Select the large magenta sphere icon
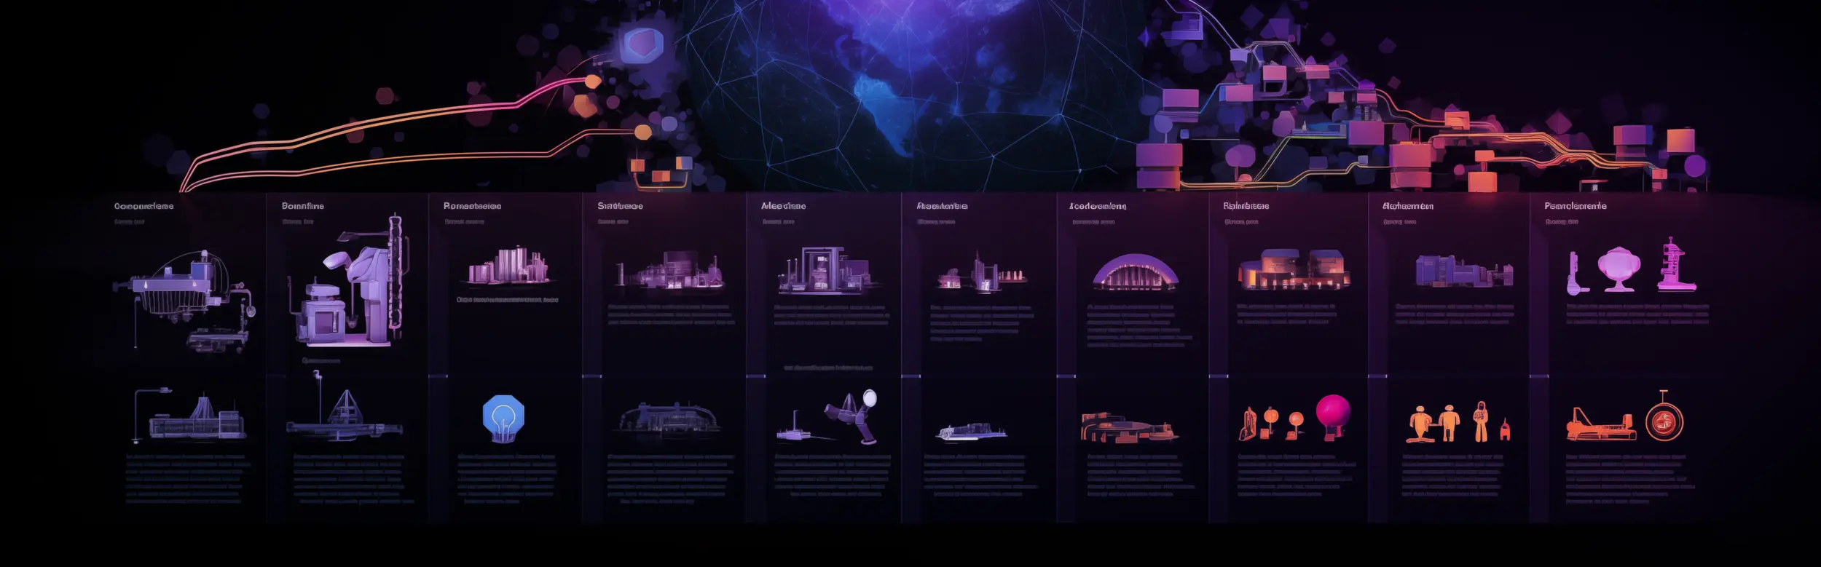The width and height of the screenshot is (1821, 567). (x=1333, y=415)
